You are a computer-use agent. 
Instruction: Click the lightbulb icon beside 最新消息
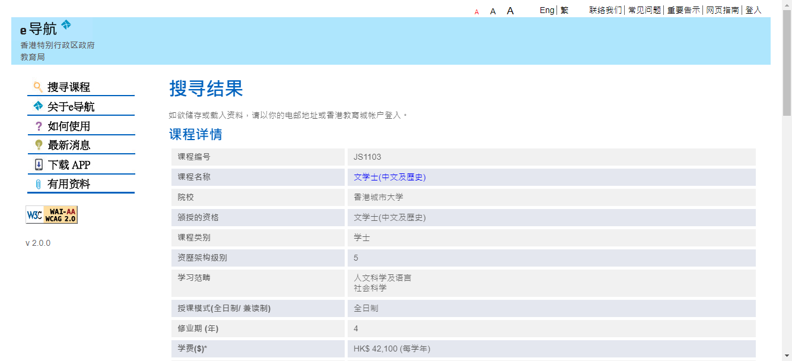39,145
